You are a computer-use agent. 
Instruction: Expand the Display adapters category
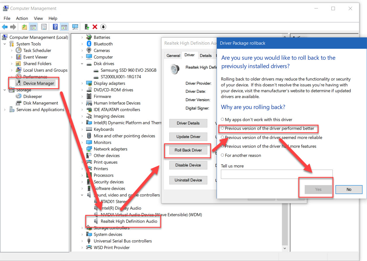(x=82, y=83)
